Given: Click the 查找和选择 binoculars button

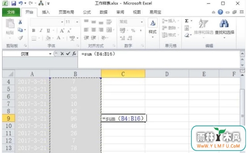Looking at the screenshot, I should (224, 29).
